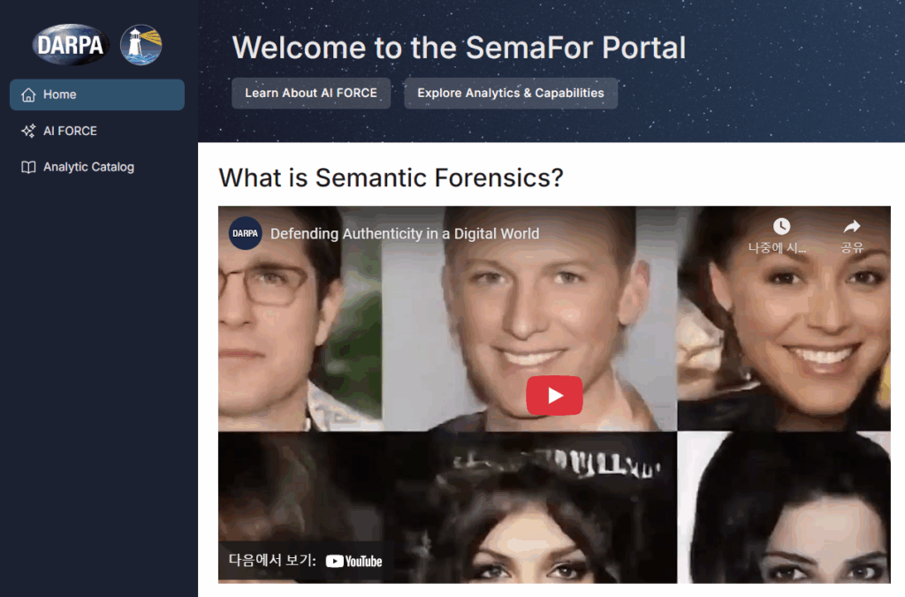Viewport: 905px width, 597px height.
Task: Click the man with glasses video thumbnail
Action: click(300, 319)
